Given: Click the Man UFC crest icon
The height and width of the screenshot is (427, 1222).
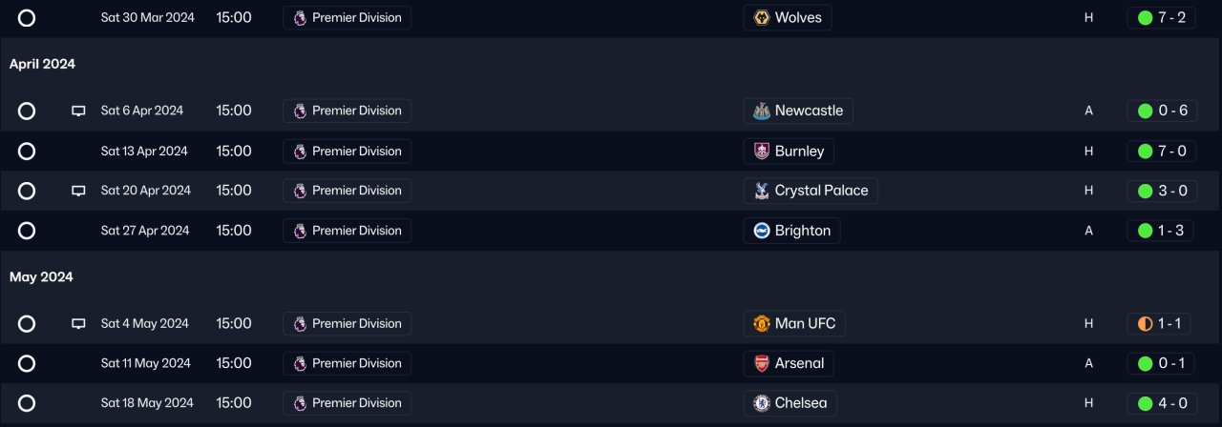Looking at the screenshot, I should tap(761, 324).
